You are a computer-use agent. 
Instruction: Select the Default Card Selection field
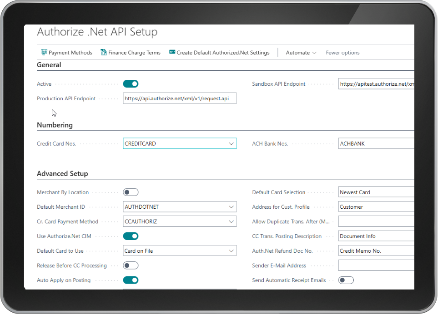[376, 192]
